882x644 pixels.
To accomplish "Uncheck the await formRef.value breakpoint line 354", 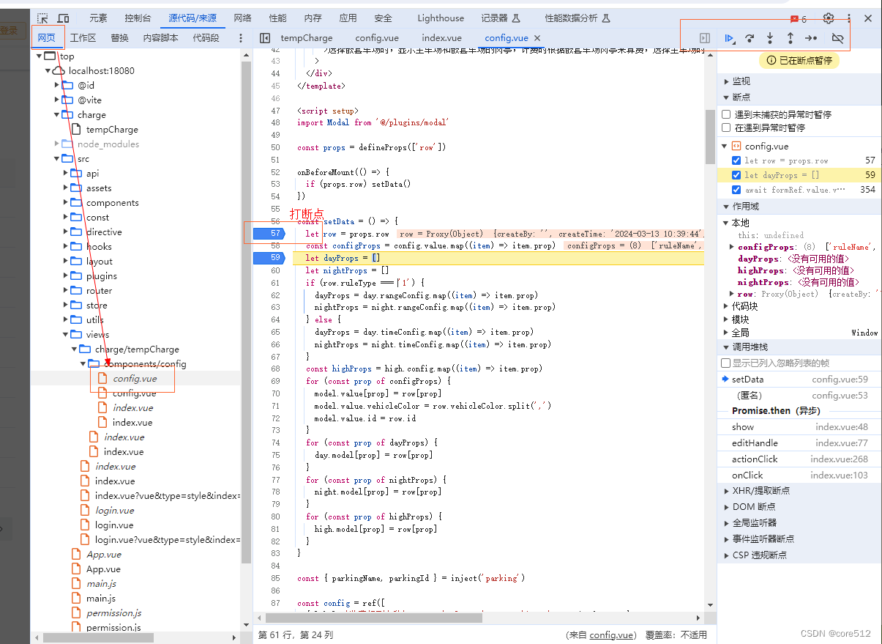I will 736,190.
